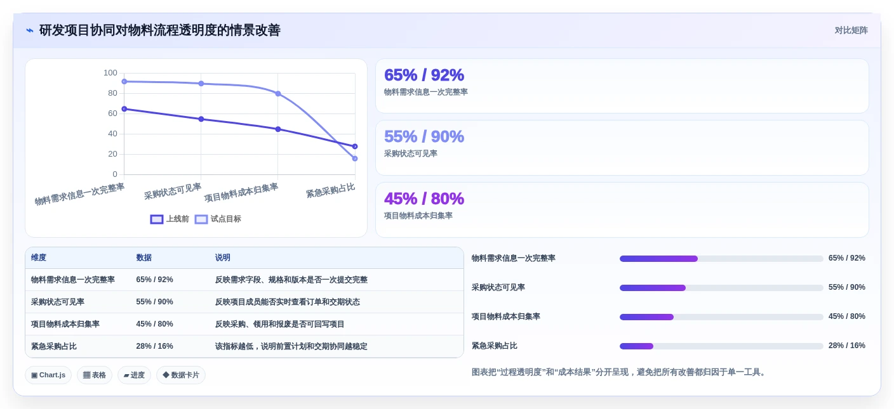Click the 对比矩阵 label in the header
Screen dimensions: 894x409
tap(851, 30)
